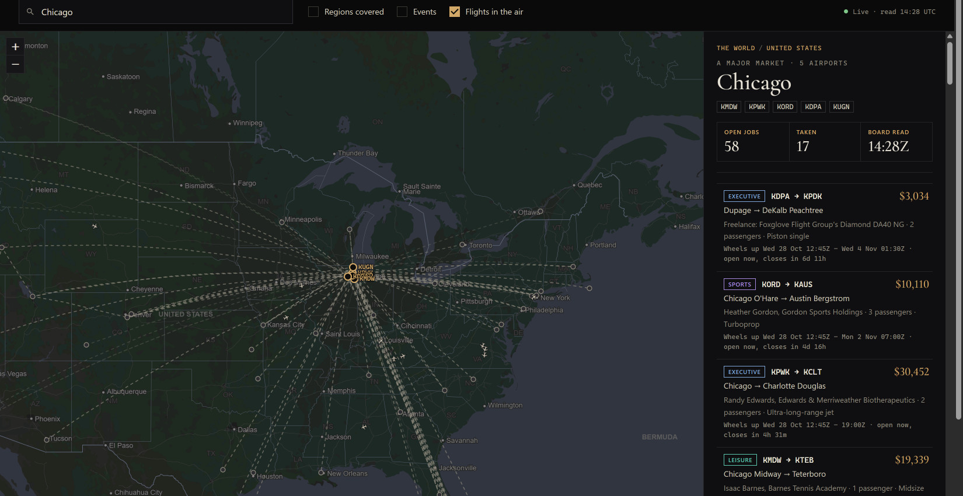Click the $19,339 job price
The height and width of the screenshot is (496, 963).
click(x=912, y=460)
